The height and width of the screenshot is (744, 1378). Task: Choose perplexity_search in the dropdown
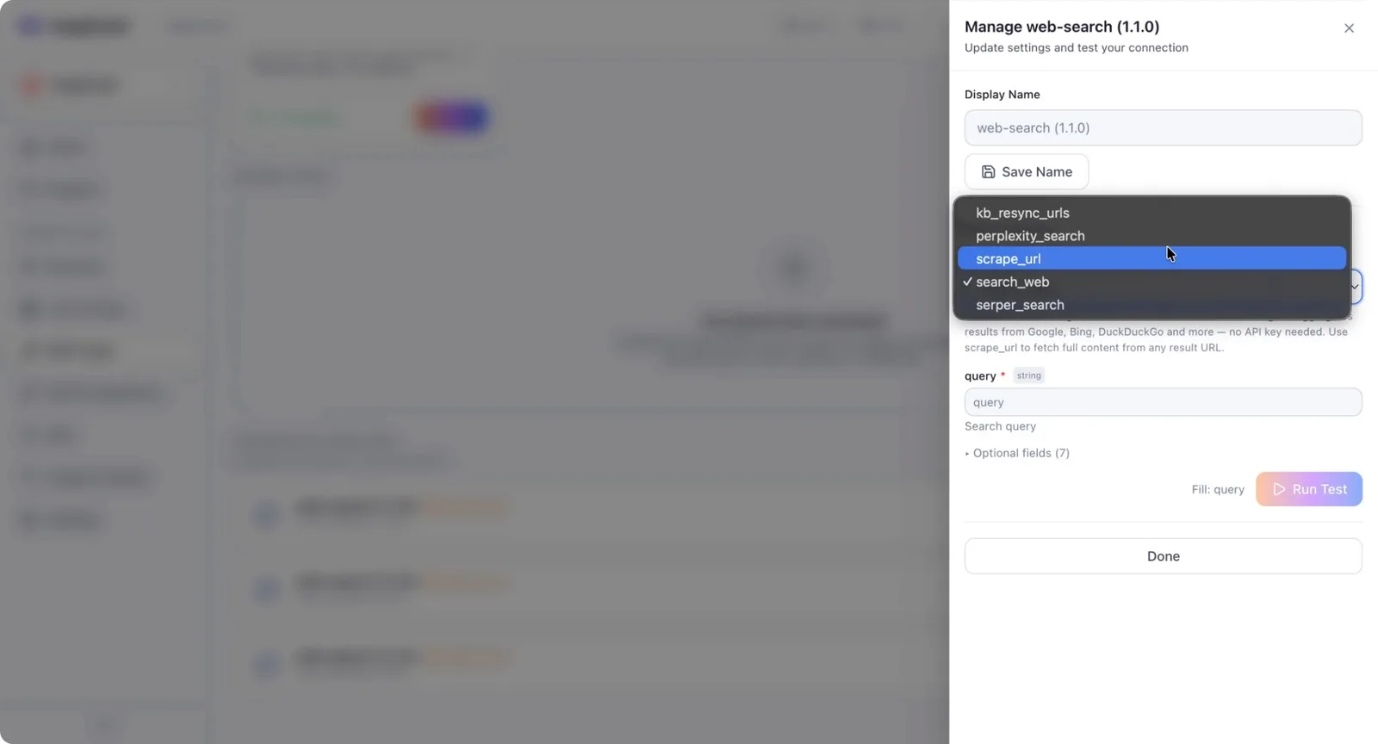click(x=1151, y=236)
